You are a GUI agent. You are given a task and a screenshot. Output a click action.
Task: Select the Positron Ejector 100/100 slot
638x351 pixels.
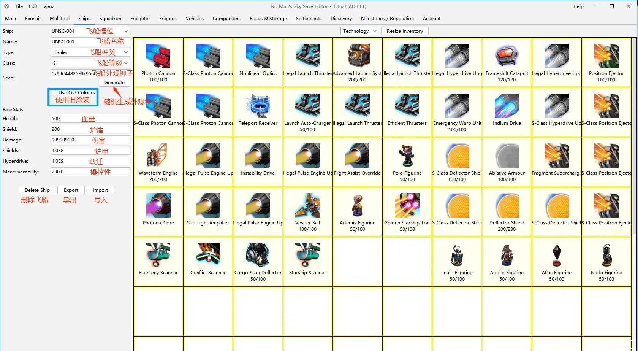pos(606,63)
